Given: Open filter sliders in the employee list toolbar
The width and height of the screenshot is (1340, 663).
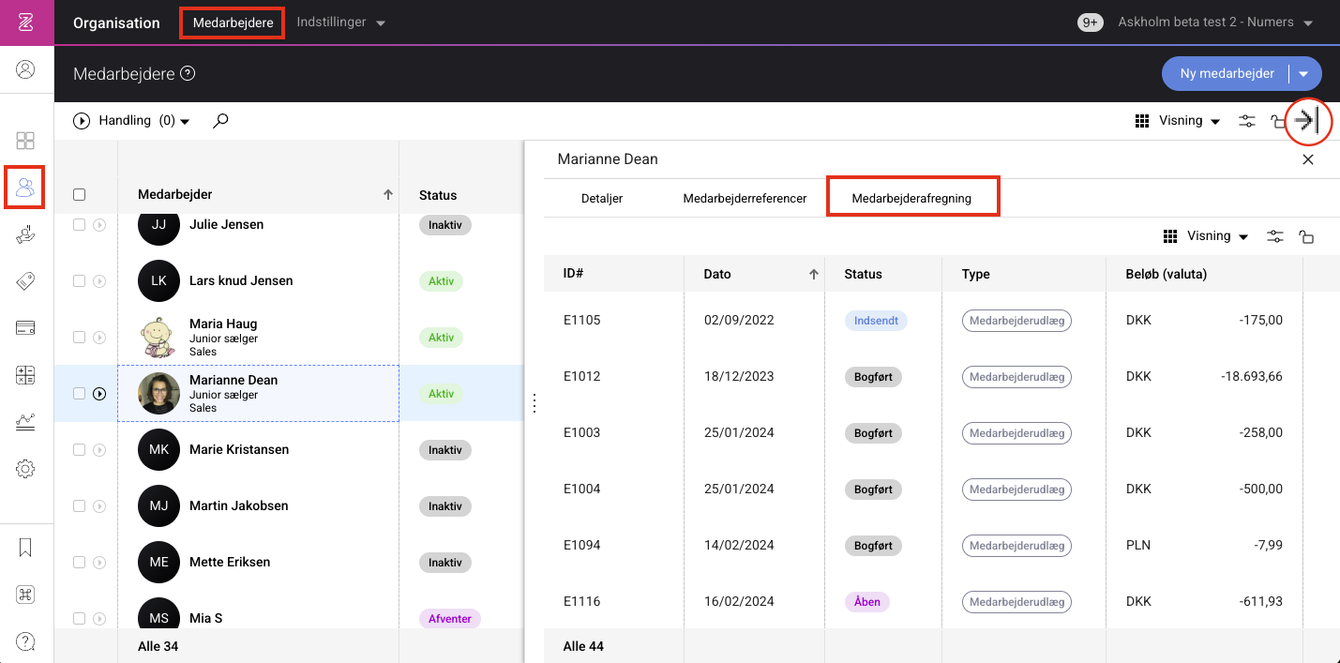Looking at the screenshot, I should click(1247, 121).
